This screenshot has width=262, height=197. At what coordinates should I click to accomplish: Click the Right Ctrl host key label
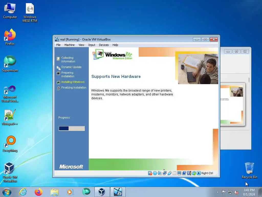207,173
